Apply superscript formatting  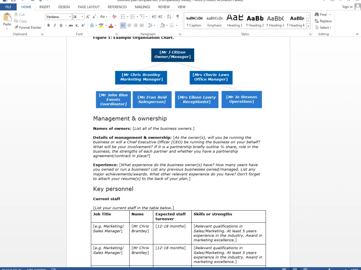(83, 25)
